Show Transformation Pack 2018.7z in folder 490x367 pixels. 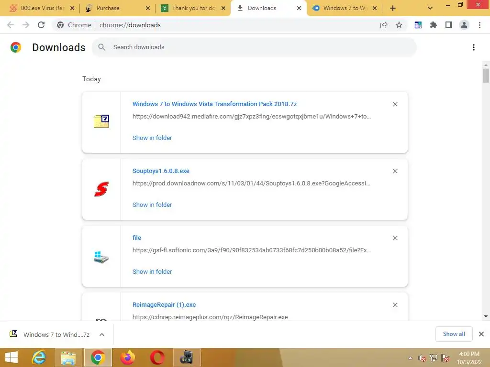coord(152,138)
